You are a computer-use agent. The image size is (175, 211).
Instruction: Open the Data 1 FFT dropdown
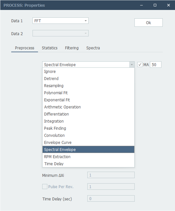[x=61, y=21]
